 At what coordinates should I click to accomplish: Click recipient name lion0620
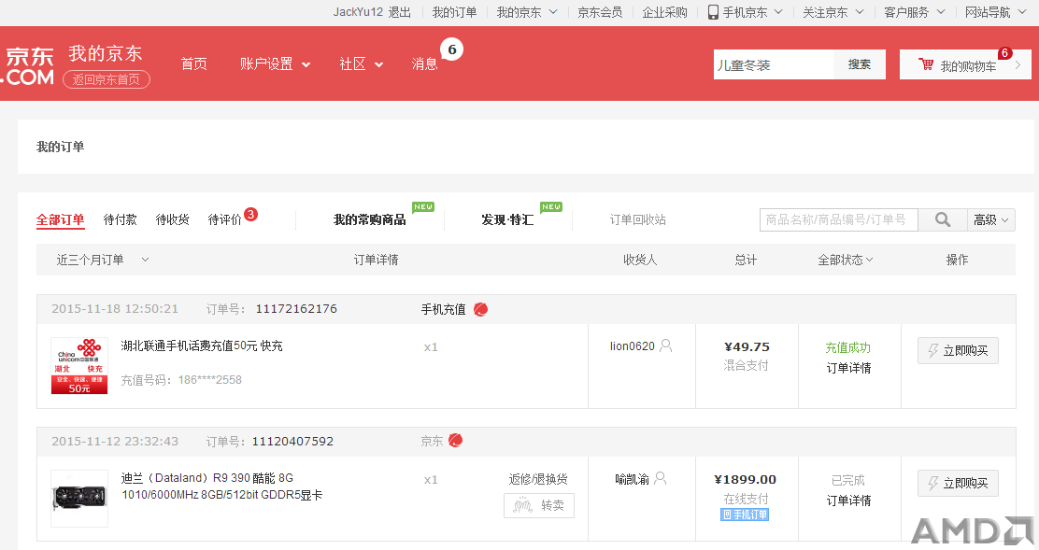633,346
